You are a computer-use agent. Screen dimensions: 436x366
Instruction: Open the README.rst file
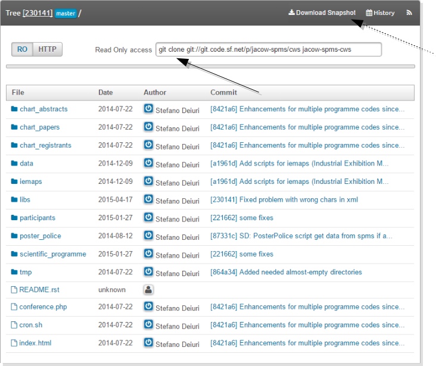(39, 290)
